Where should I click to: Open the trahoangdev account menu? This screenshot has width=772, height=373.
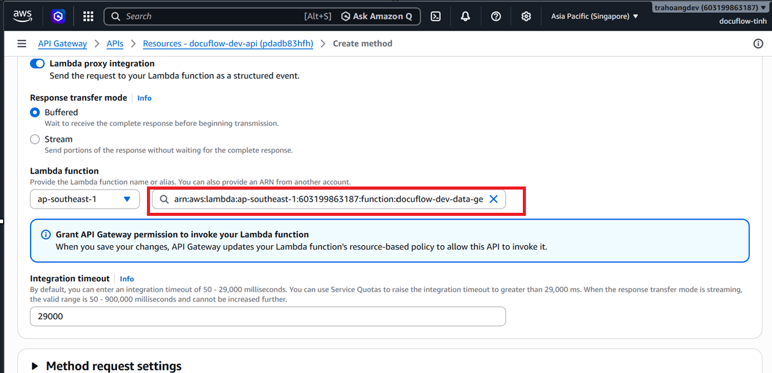(710, 8)
